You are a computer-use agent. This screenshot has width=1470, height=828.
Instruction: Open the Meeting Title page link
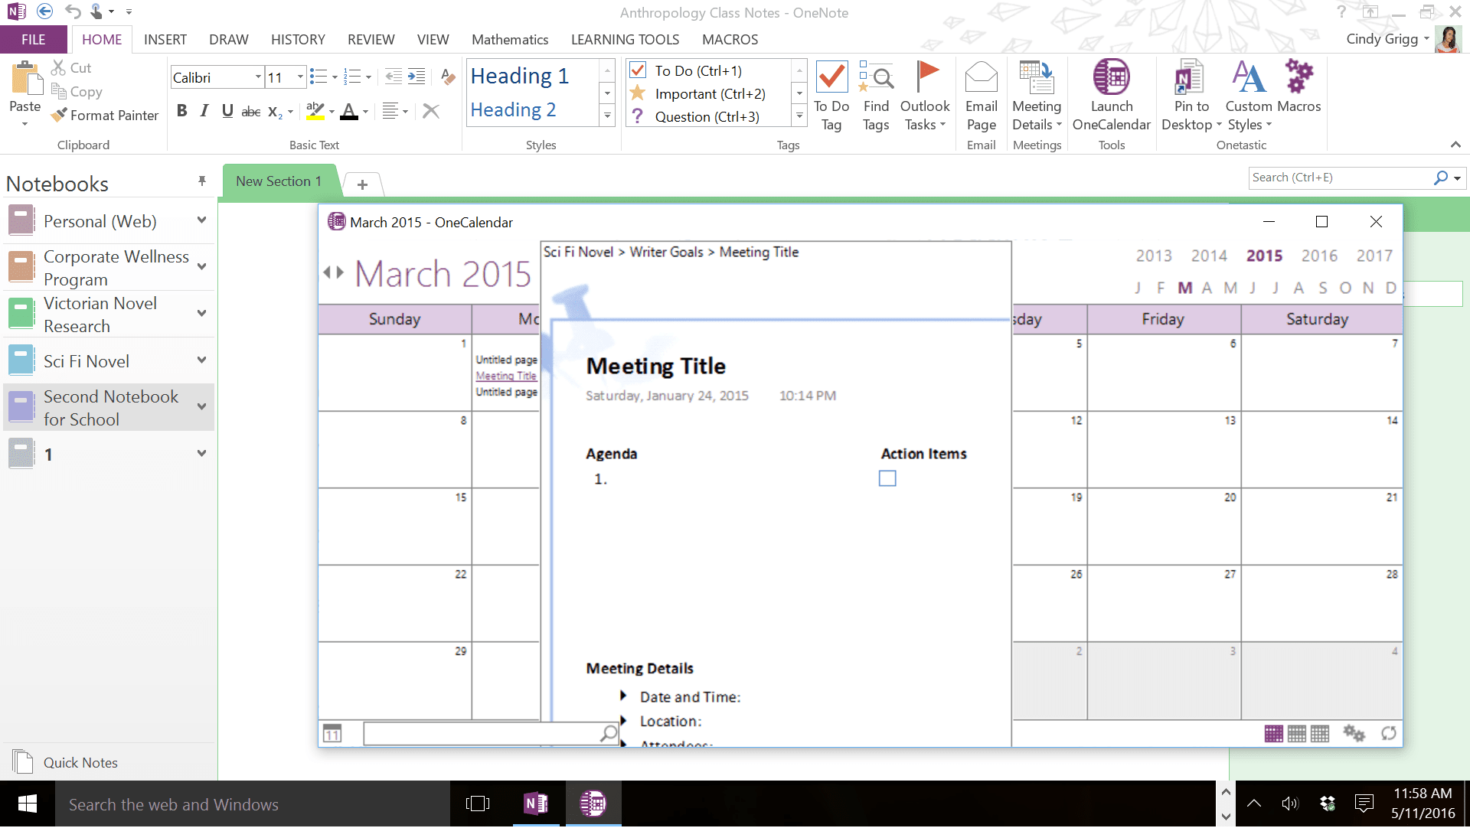(506, 376)
